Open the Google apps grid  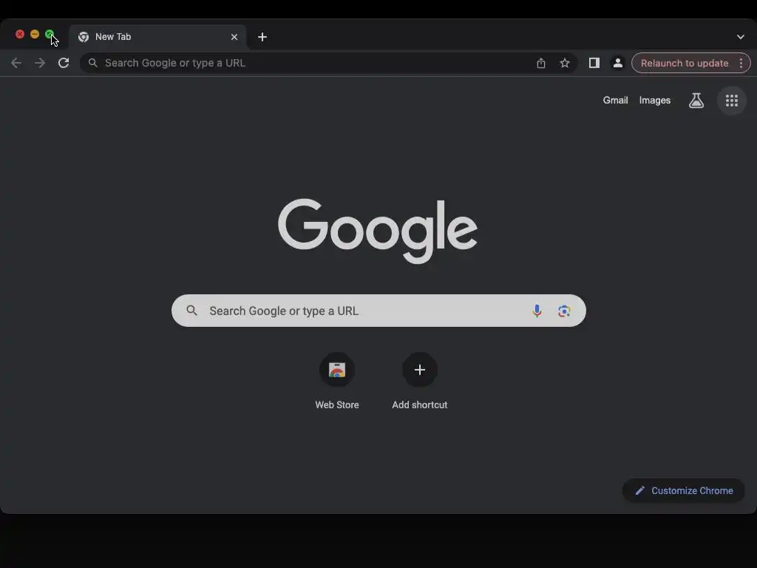tap(732, 101)
